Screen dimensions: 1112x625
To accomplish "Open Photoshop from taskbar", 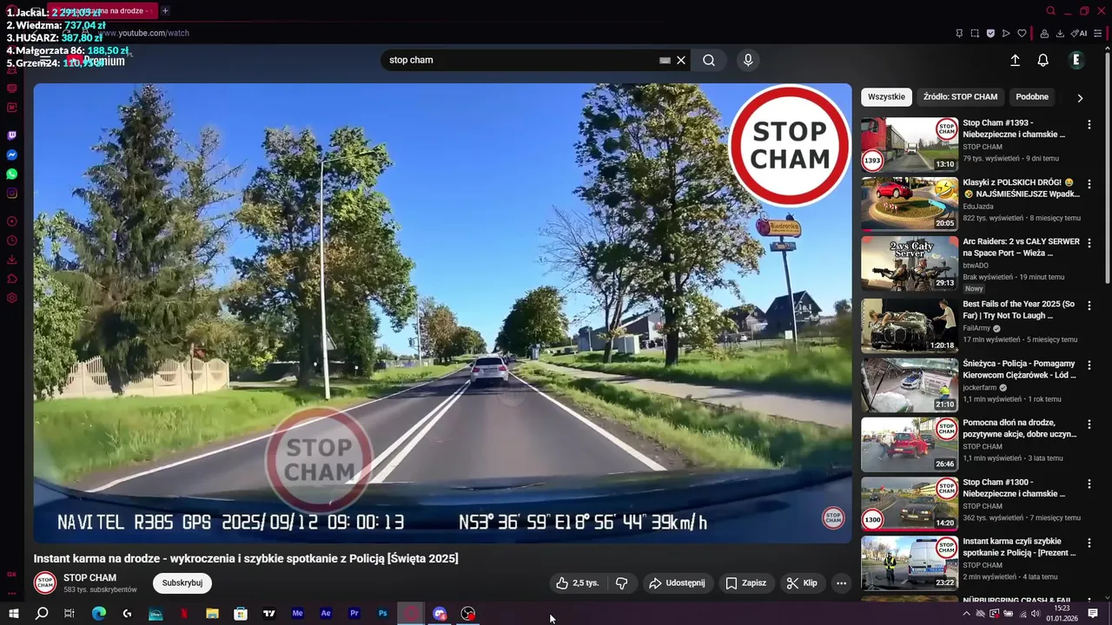I will 383,614.
